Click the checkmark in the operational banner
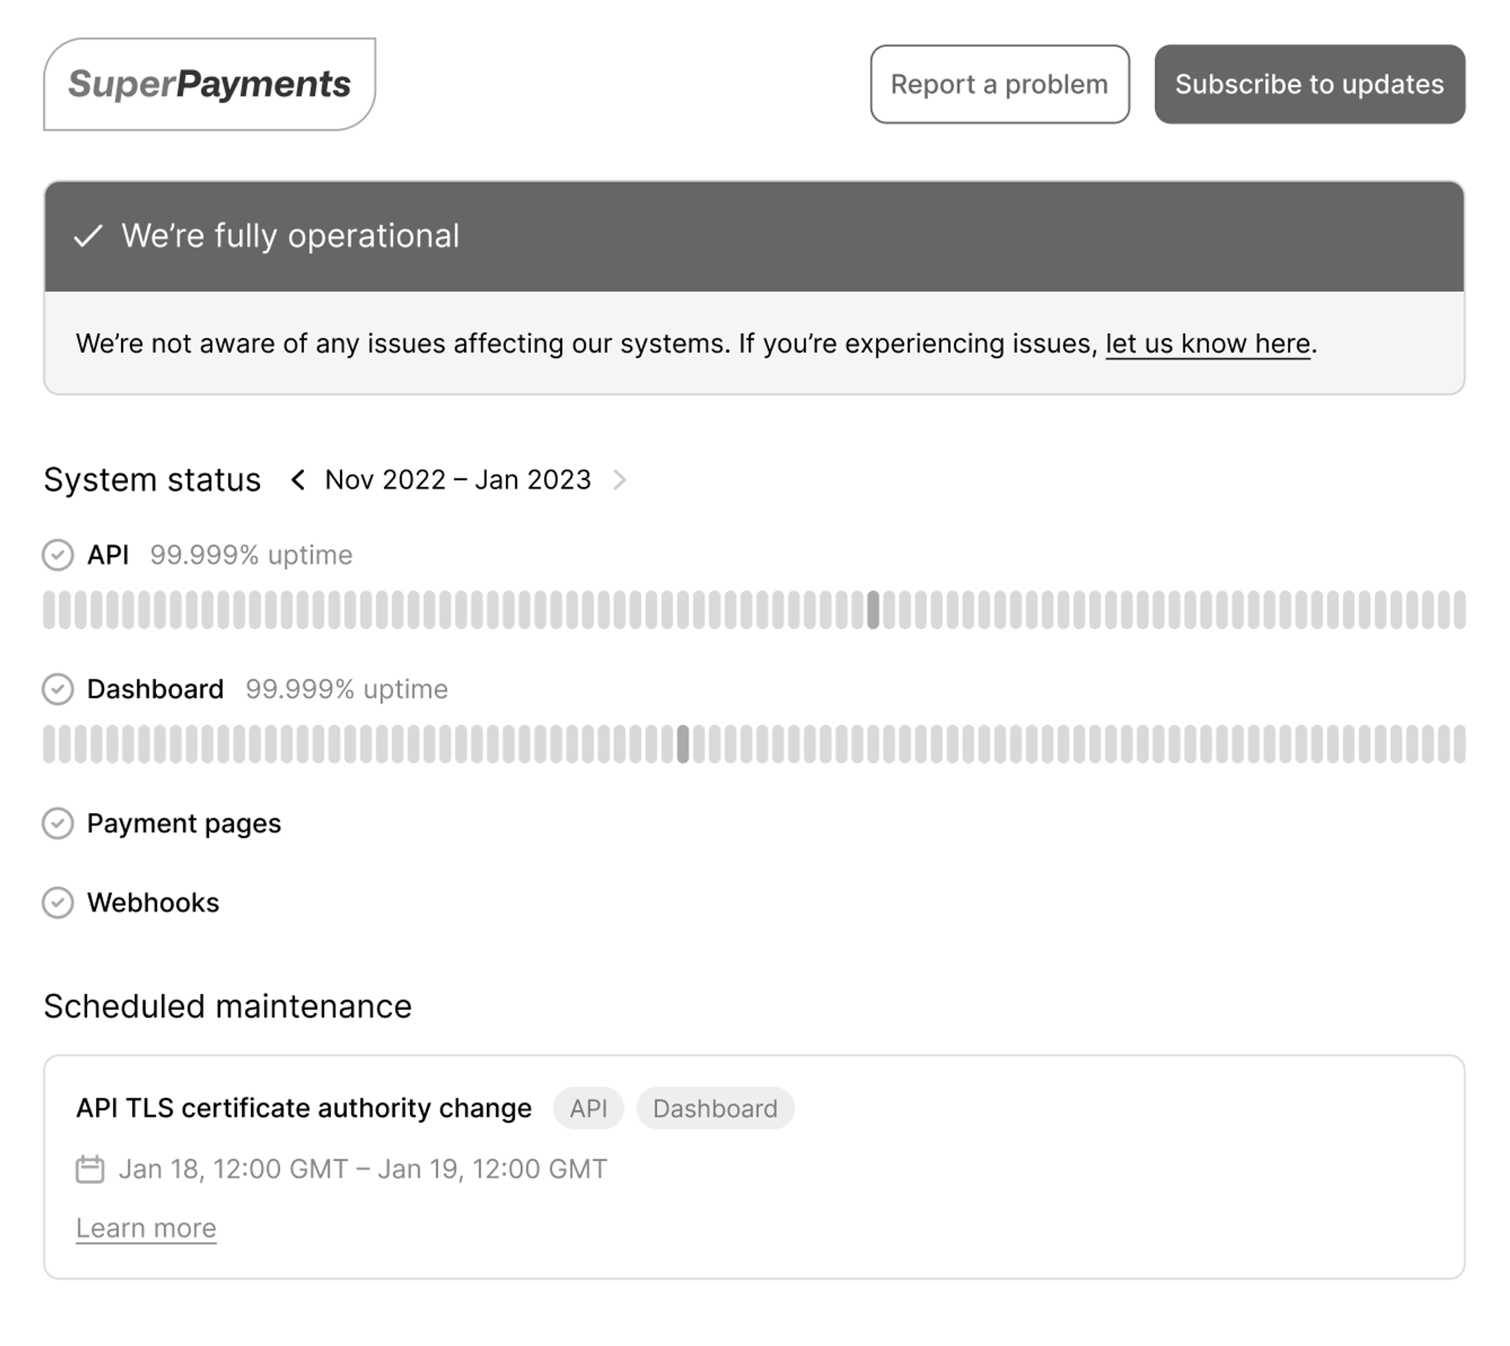This screenshot has height=1346, width=1510. point(88,236)
